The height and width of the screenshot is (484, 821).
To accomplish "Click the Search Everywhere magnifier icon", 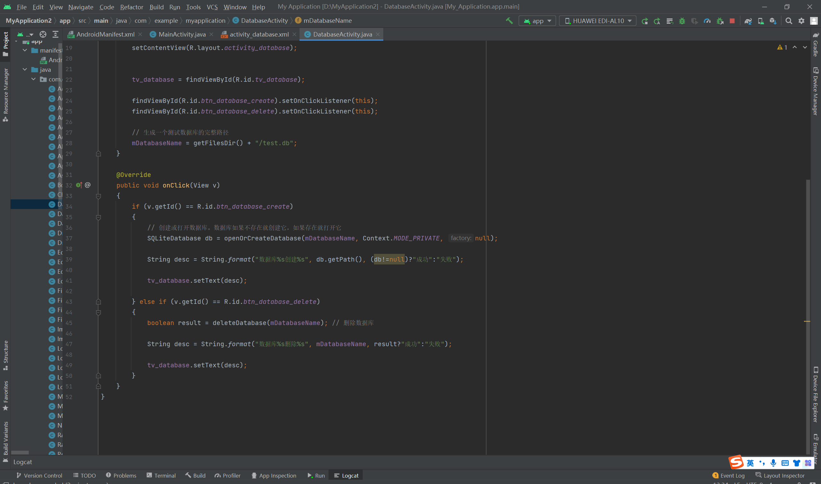I will click(789, 21).
